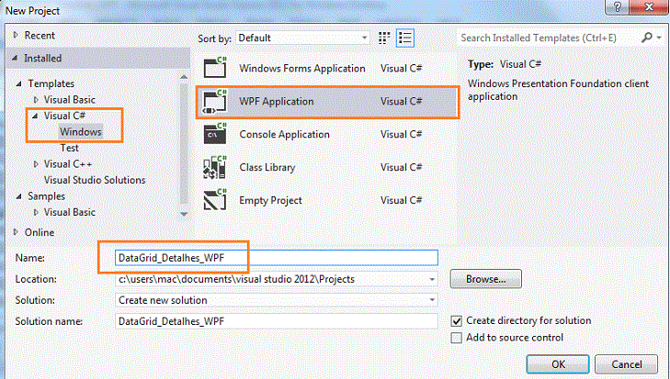This screenshot has height=379, width=670.
Task: Click the Solution name input field
Action: pyautogui.click(x=277, y=321)
